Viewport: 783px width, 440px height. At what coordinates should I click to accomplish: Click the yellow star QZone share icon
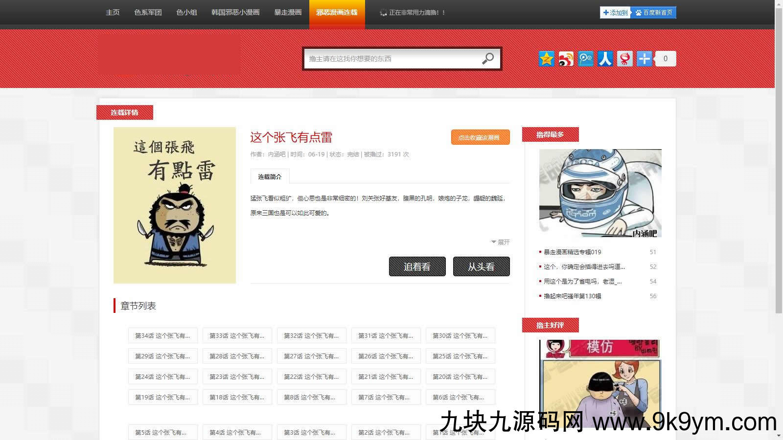[547, 59]
